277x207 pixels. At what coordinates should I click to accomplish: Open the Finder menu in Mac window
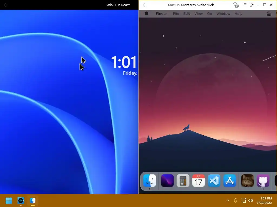tap(161, 13)
